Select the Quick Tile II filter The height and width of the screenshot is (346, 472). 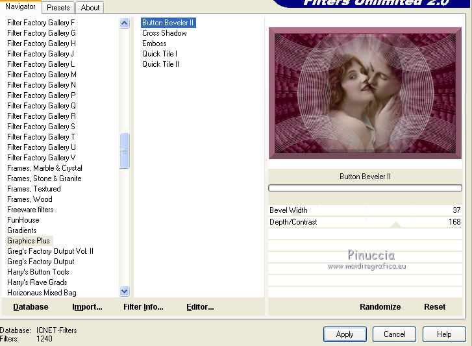pyautogui.click(x=160, y=64)
